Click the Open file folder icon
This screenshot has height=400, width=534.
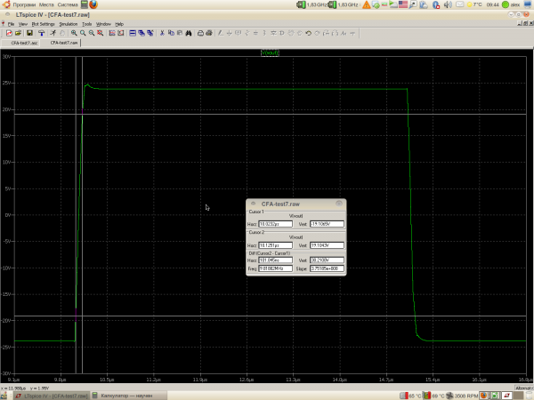[18, 33]
